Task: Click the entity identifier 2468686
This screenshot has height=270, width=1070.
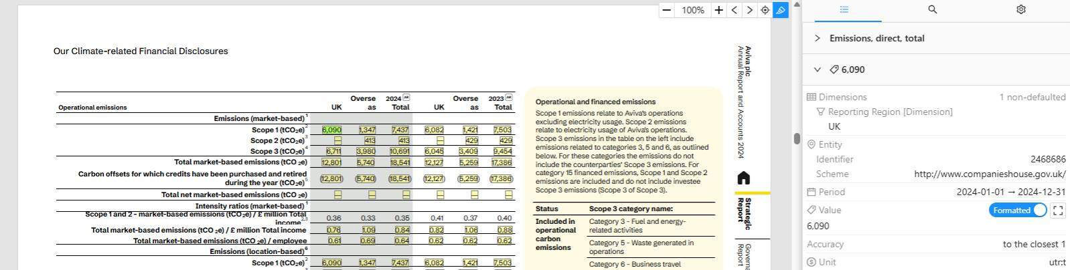Action: 1048,159
